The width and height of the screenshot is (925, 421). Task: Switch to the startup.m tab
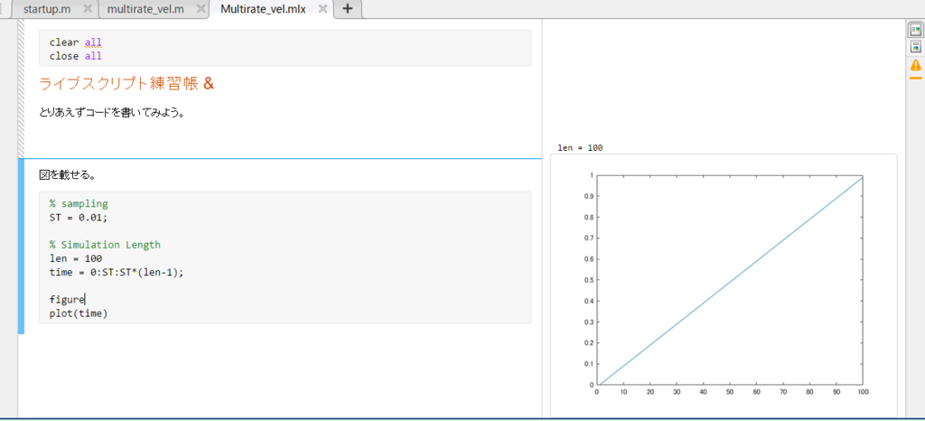tap(46, 9)
